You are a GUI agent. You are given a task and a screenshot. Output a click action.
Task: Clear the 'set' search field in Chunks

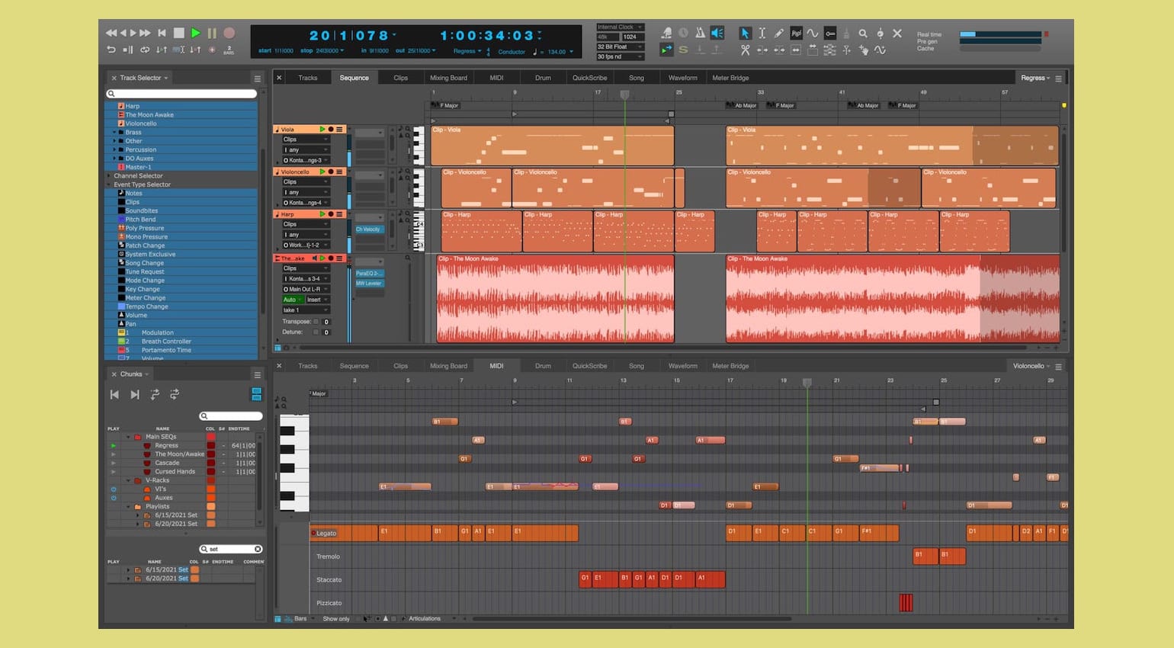(x=258, y=549)
